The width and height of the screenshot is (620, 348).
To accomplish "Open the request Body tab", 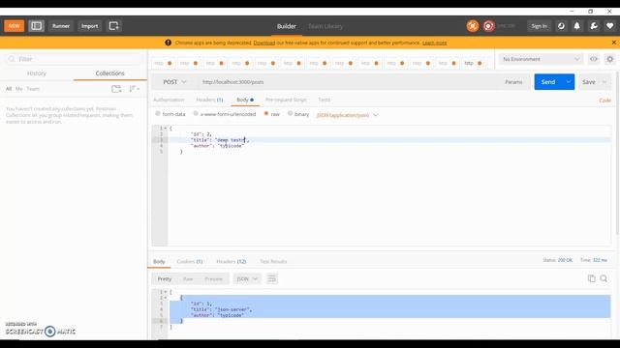I will click(245, 100).
